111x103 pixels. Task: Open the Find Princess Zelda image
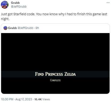pyautogui.click(x=55, y=64)
